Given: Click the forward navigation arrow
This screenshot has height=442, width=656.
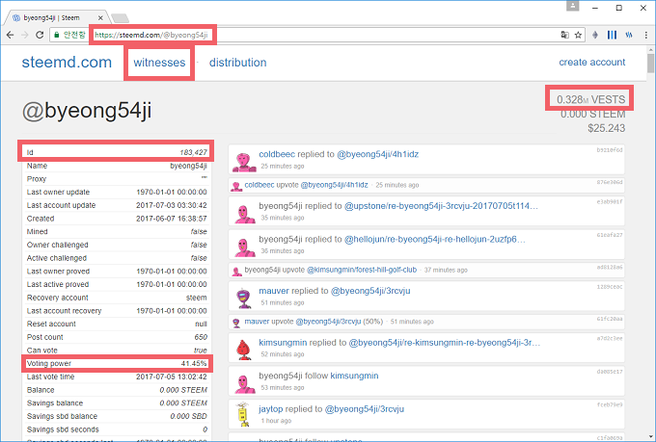Looking at the screenshot, I should [25, 35].
